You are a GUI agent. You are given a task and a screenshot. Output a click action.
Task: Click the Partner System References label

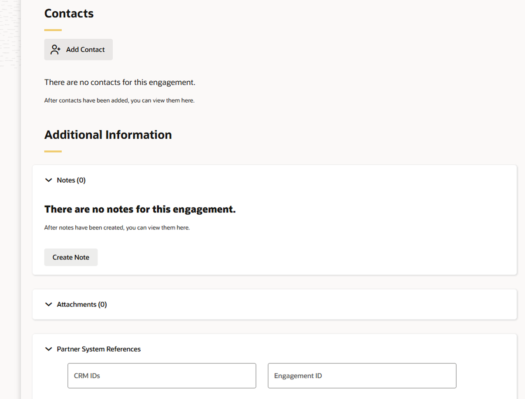pyautogui.click(x=99, y=349)
